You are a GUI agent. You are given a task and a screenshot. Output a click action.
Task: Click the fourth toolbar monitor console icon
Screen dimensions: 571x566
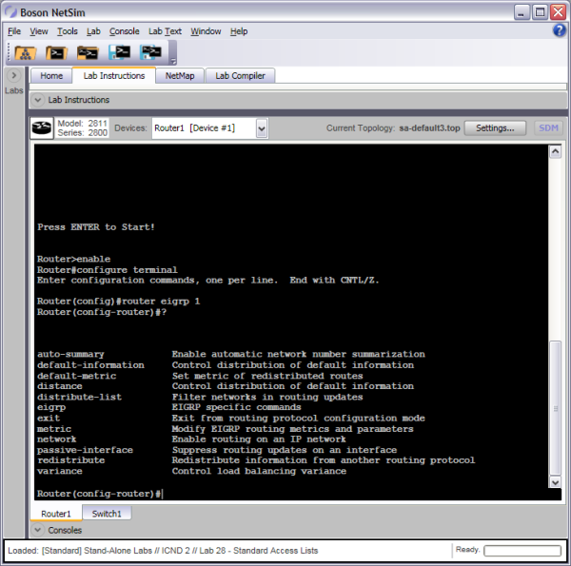[120, 52]
